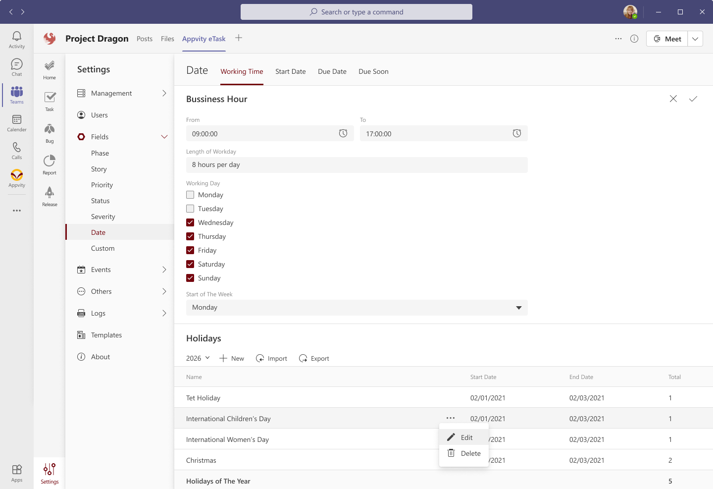Uncheck the Sunday working day
The image size is (713, 489).
coord(190,278)
